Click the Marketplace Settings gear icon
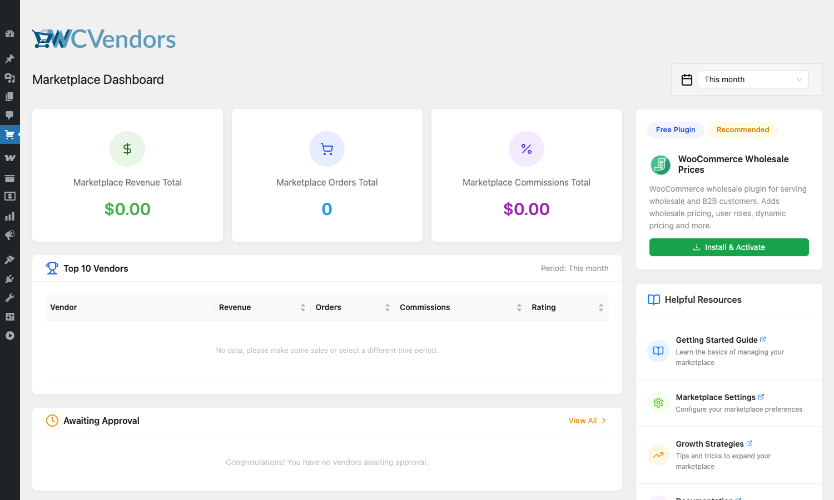 658,403
